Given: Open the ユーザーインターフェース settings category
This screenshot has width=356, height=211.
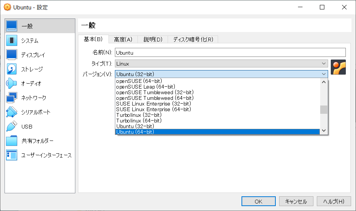Looking at the screenshot, I should 40,155.
